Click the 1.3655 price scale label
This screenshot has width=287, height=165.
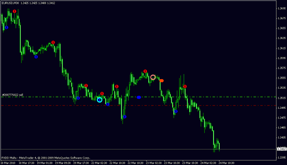point(281,28)
